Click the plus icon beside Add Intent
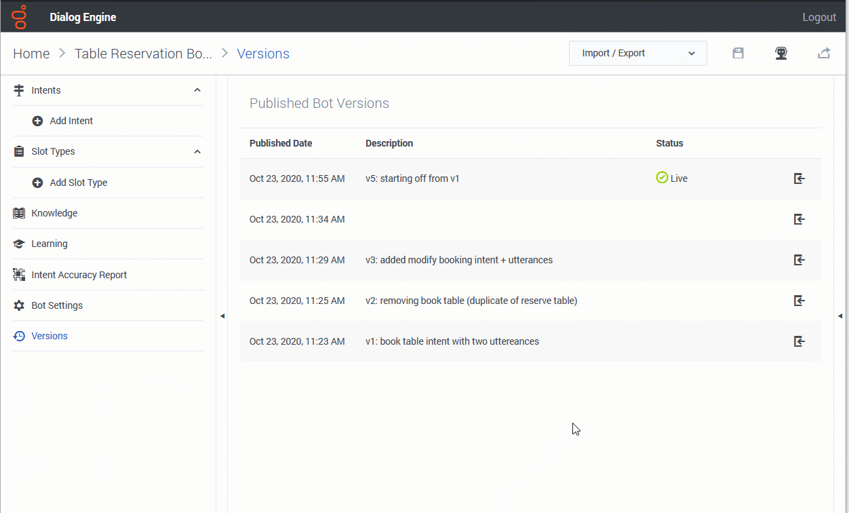 [x=38, y=121]
